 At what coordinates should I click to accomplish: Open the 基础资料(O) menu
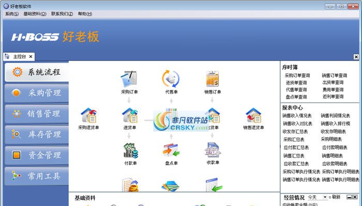(x=35, y=14)
